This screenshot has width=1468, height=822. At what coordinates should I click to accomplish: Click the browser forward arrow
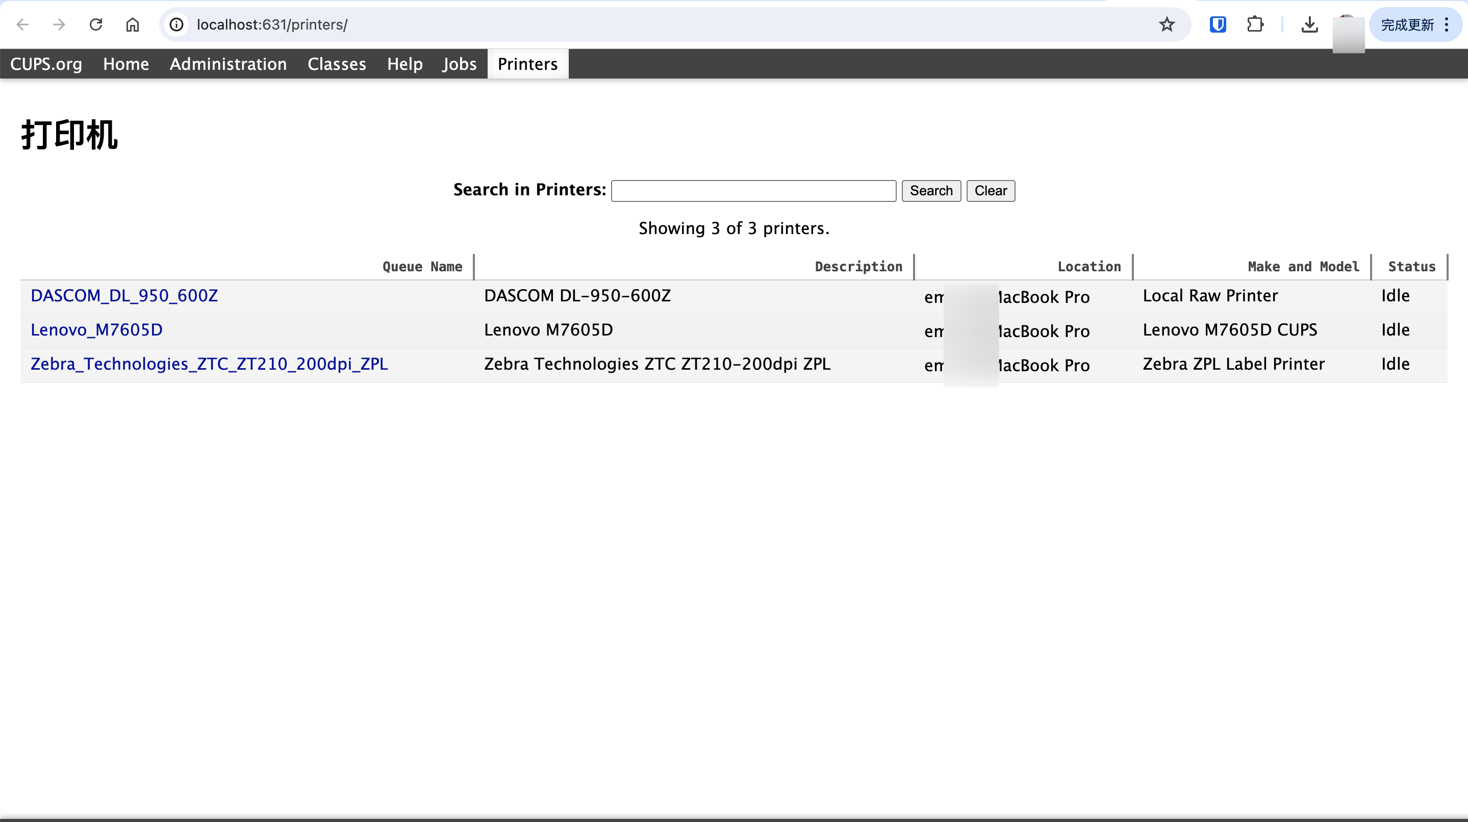click(59, 24)
